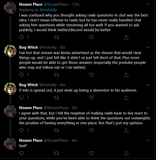Reply to the 'feel*' tweet

pyautogui.click(x=21, y=153)
